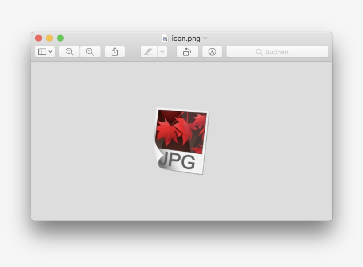Click the empty toolbar space beside Share
Image resolution: width=363 pixels, height=267 pixels.
(x=132, y=52)
